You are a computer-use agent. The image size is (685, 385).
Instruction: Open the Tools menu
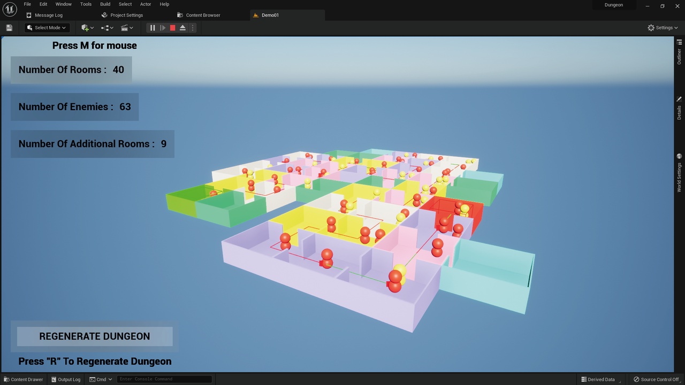86,4
